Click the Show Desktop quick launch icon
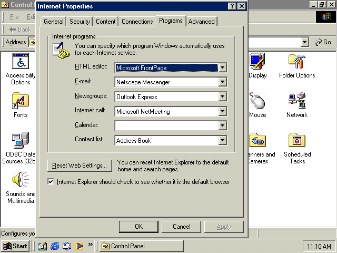Image resolution: width=337 pixels, height=253 pixels. pyautogui.click(x=43, y=246)
